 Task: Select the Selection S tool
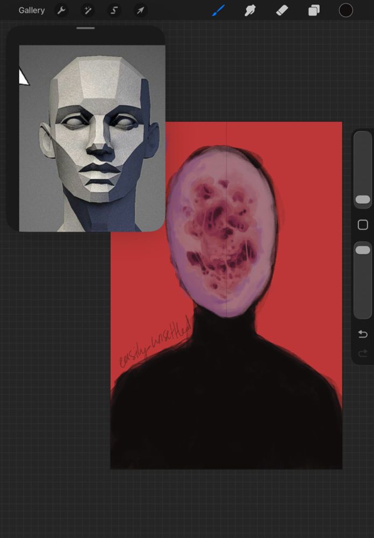114,11
